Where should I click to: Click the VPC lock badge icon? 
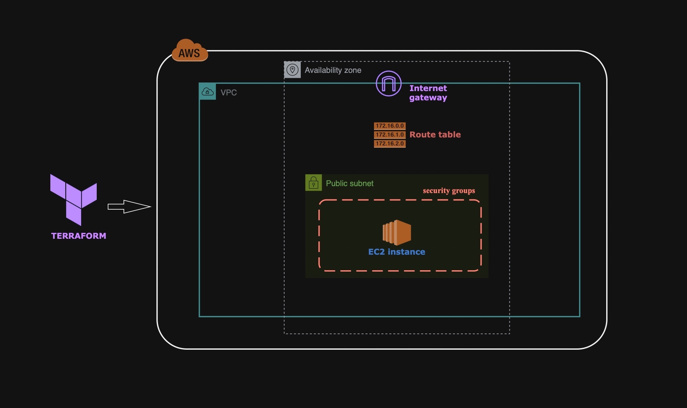[208, 92]
